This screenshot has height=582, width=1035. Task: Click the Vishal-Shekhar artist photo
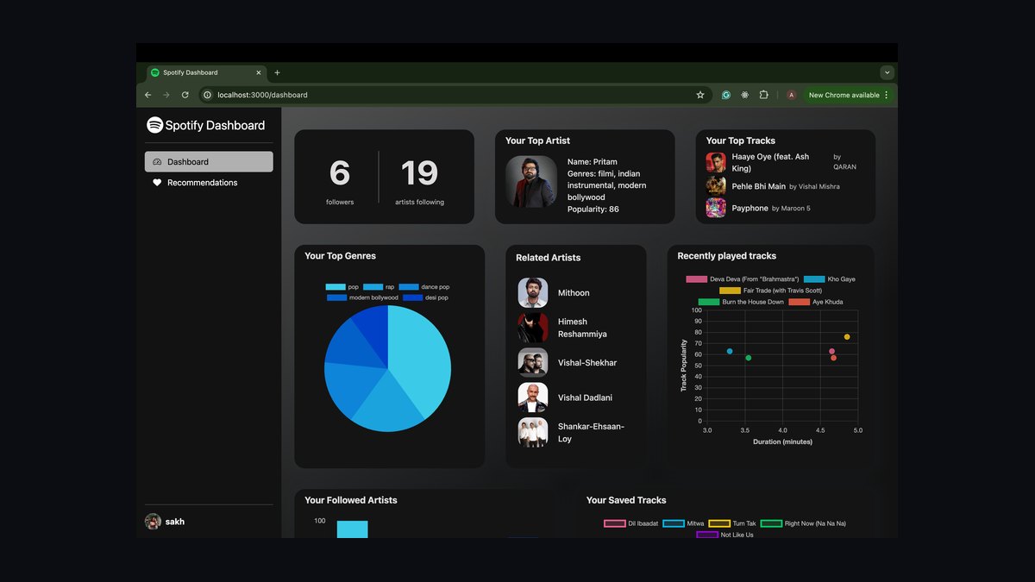tap(533, 363)
